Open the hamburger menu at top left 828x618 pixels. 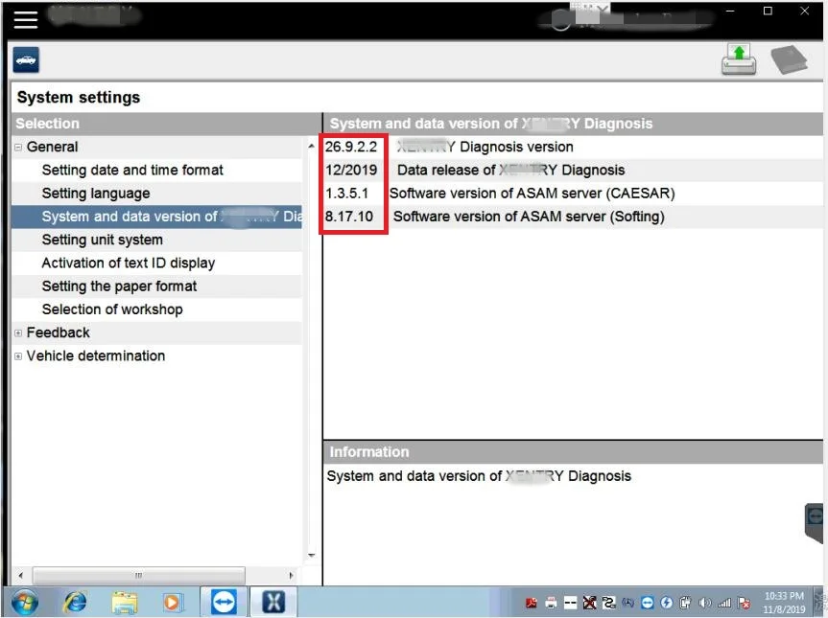[x=25, y=20]
